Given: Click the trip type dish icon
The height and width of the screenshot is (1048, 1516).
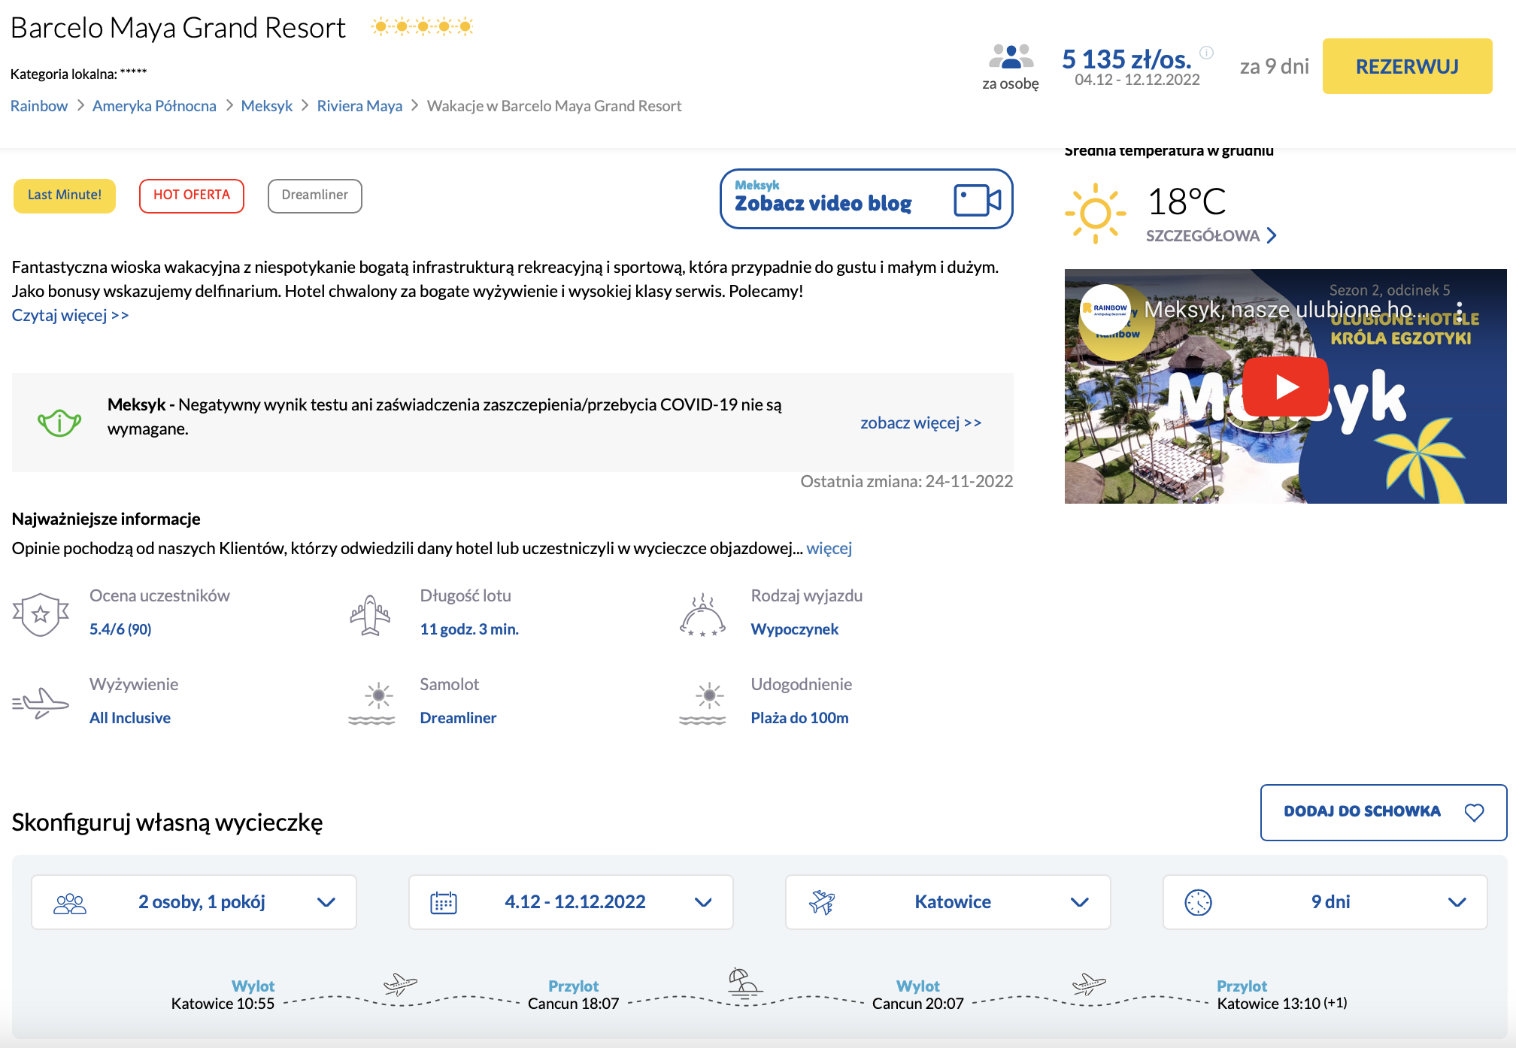Looking at the screenshot, I should point(702,615).
